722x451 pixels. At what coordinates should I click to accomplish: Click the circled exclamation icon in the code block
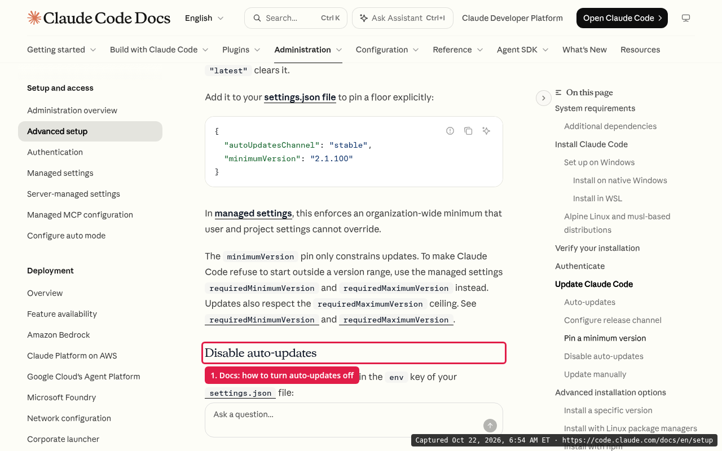click(x=450, y=131)
